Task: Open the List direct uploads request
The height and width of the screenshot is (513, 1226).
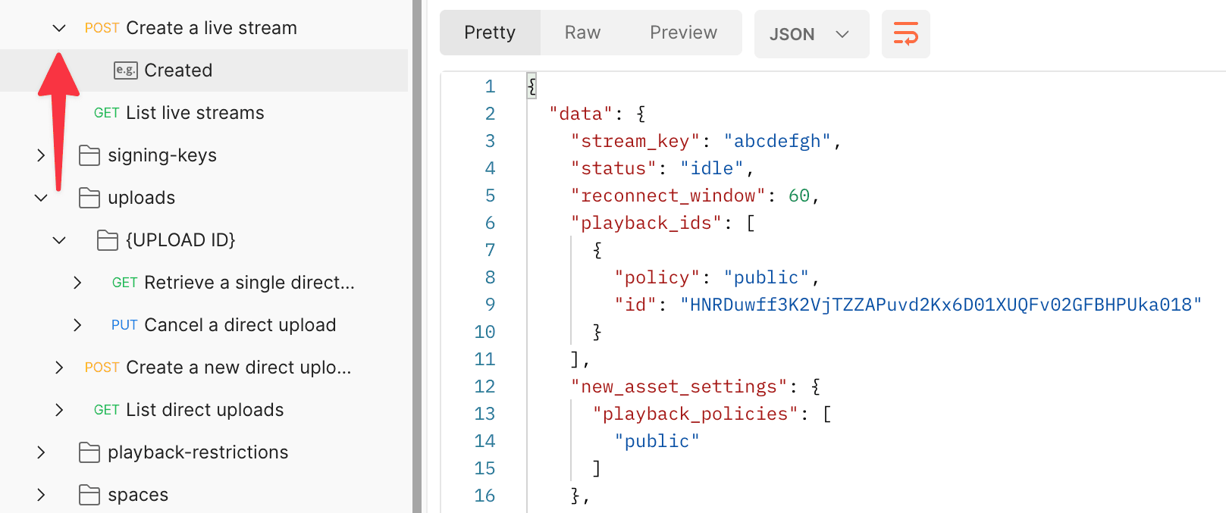Action: point(205,410)
